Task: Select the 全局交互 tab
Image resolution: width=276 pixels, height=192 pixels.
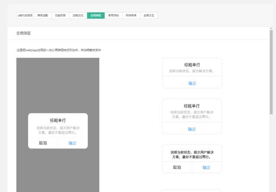Action: tap(149, 16)
